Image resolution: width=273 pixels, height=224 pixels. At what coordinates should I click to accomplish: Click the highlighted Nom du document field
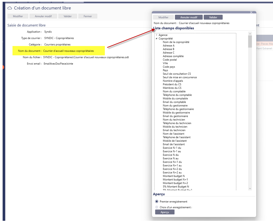click(x=68, y=51)
